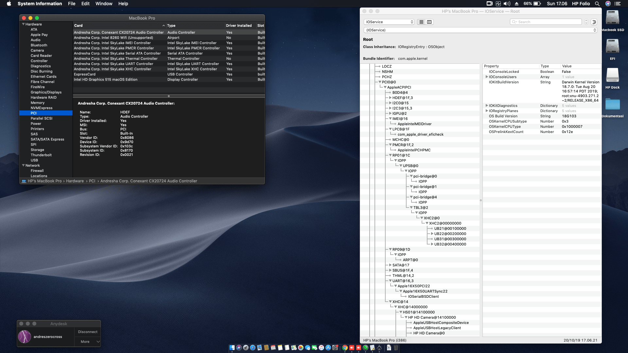Viewport: 628px width, 353px height.
Task: Open Spotlight search magnifier icon
Action: pyautogui.click(x=597, y=4)
